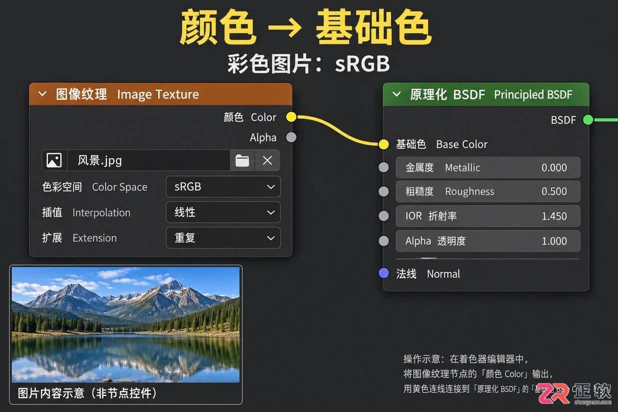Click the yellow Color output socket
Viewport: 618px width, 412px height.
pos(291,117)
